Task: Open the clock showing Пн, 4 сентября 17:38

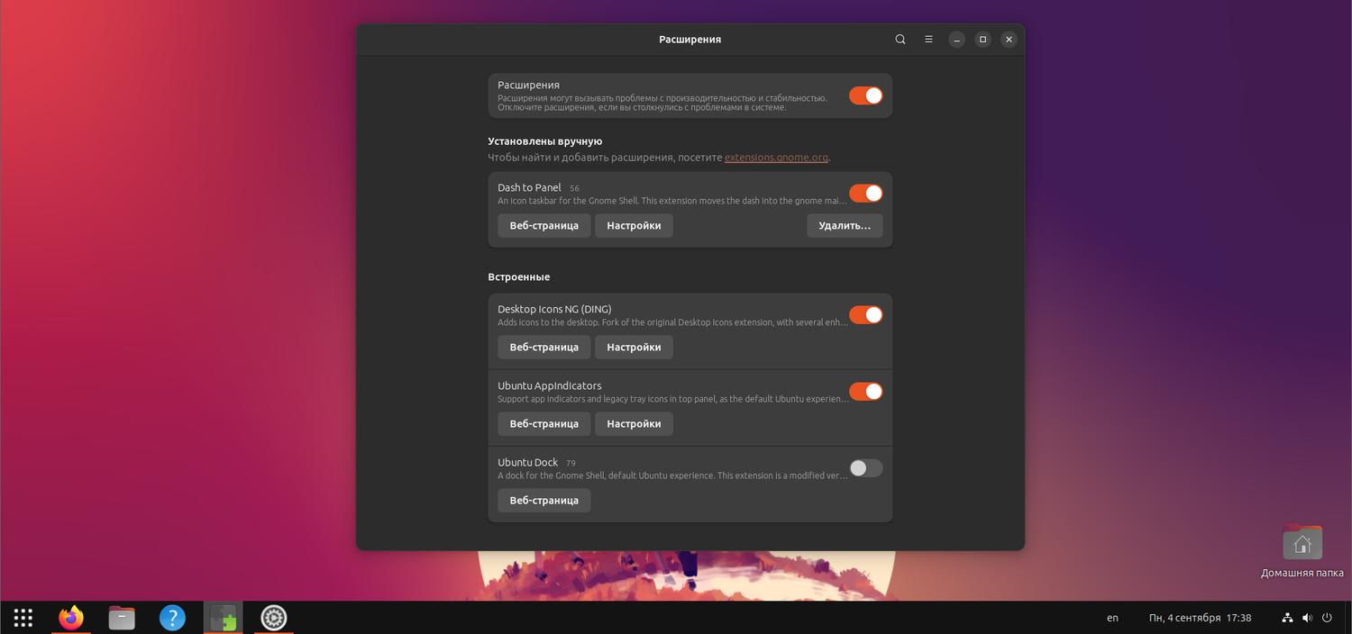Action: (x=1200, y=618)
